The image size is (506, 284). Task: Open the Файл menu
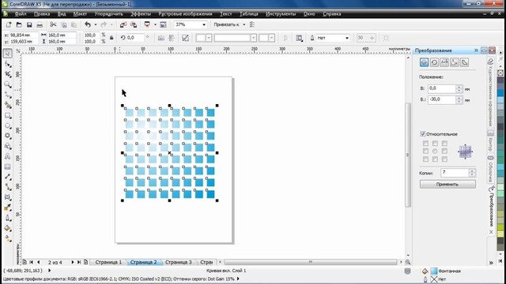[x=21, y=14]
